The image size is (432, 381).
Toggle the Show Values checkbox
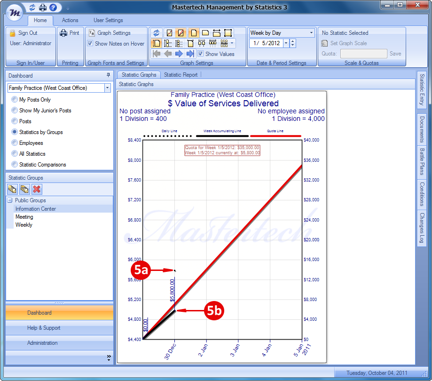[201, 54]
